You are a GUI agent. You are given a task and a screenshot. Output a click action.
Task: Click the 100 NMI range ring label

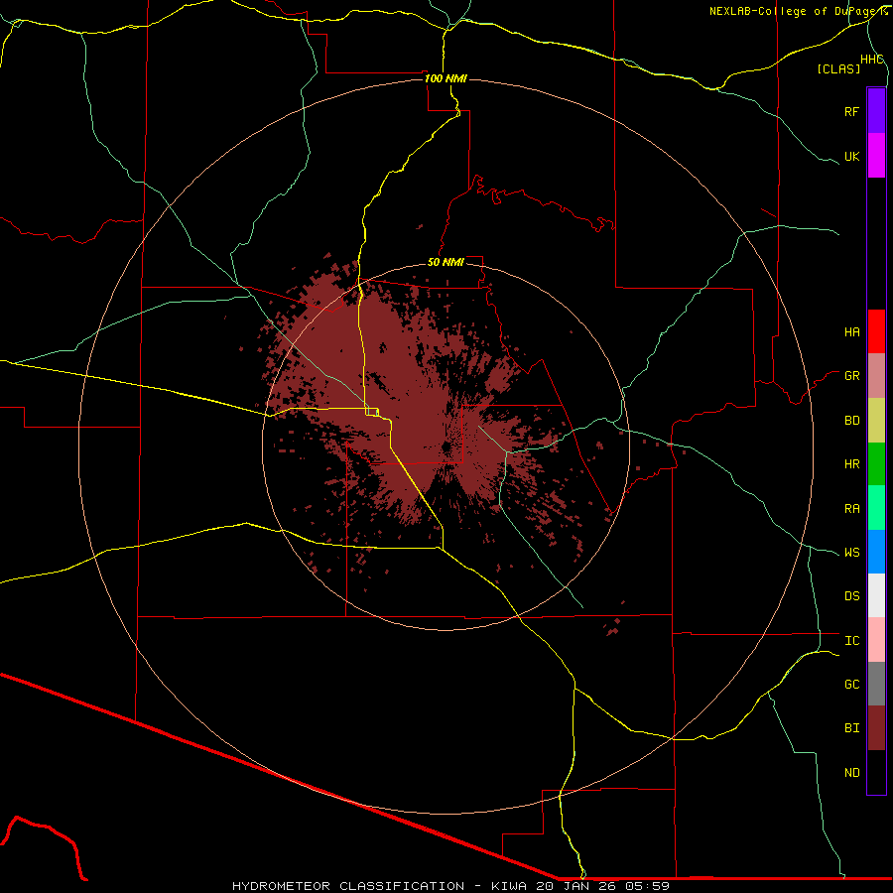pyautogui.click(x=446, y=78)
